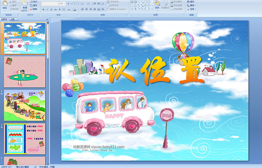Select the Arrow line shape
This screenshot has width=262, height=168.
point(142,2)
